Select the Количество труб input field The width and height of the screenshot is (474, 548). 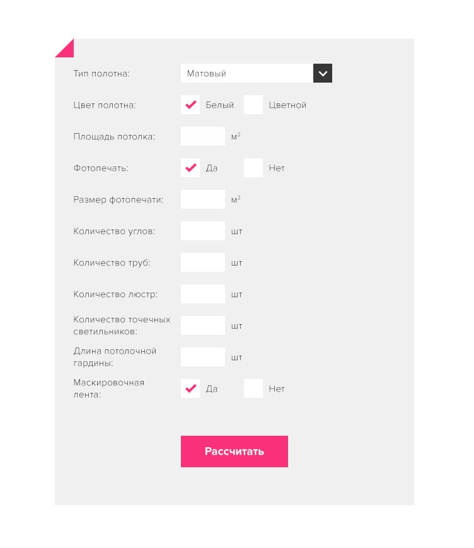click(202, 262)
